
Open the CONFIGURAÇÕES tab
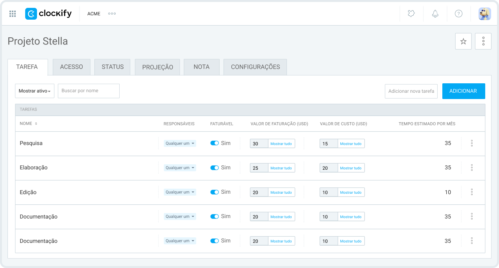coord(255,67)
